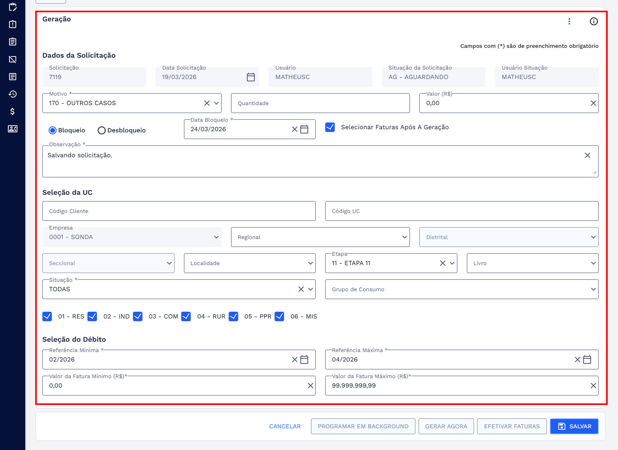Clear the Observação text field
The height and width of the screenshot is (450, 618).
tap(587, 155)
